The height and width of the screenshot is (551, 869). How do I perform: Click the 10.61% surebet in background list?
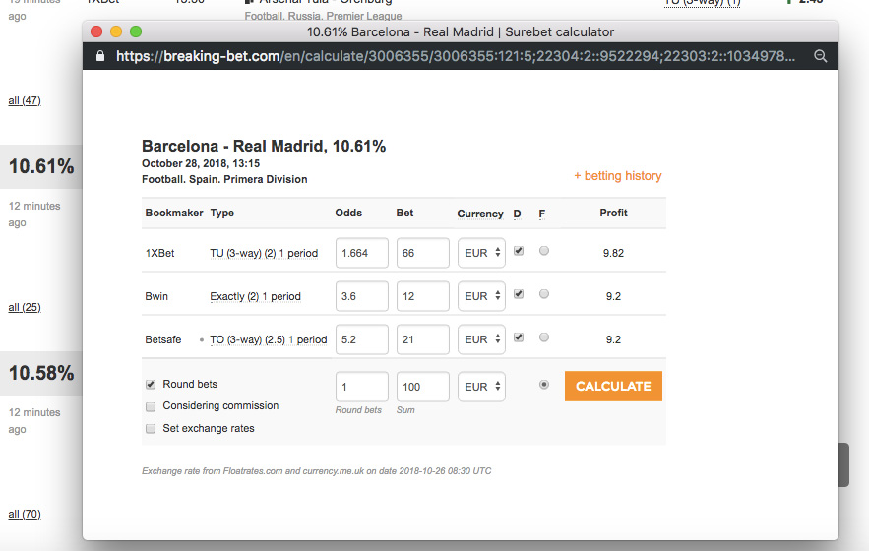(x=41, y=166)
